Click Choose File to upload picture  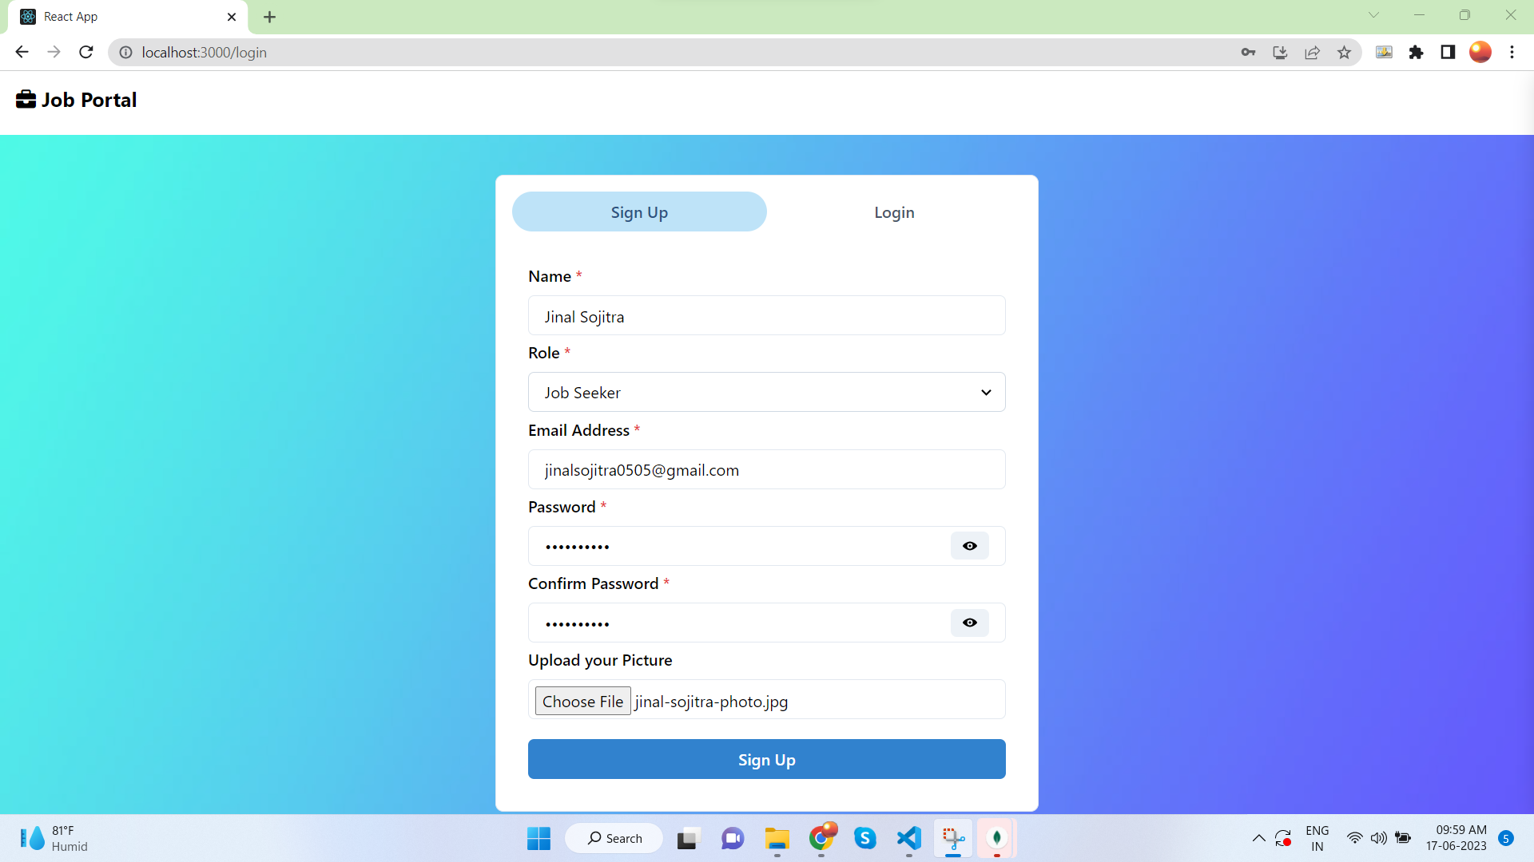(582, 701)
